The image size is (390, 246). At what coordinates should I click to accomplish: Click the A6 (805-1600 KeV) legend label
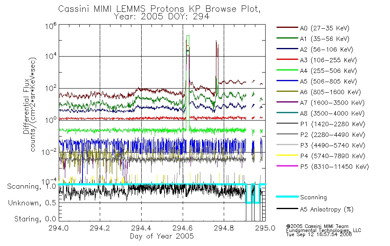click(x=330, y=92)
